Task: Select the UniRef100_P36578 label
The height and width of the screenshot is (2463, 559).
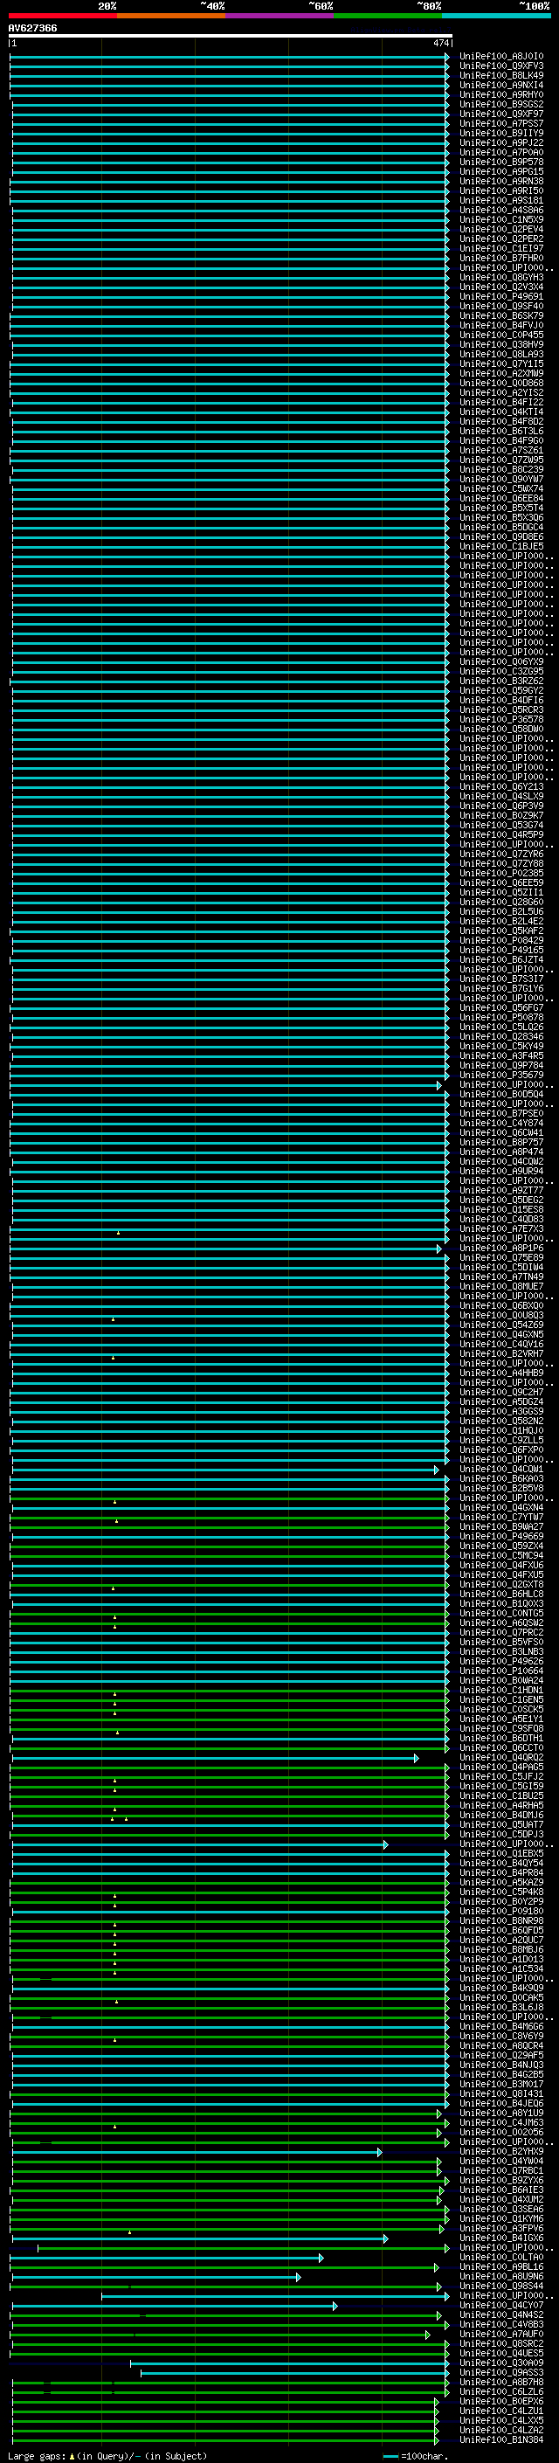Action: click(501, 719)
